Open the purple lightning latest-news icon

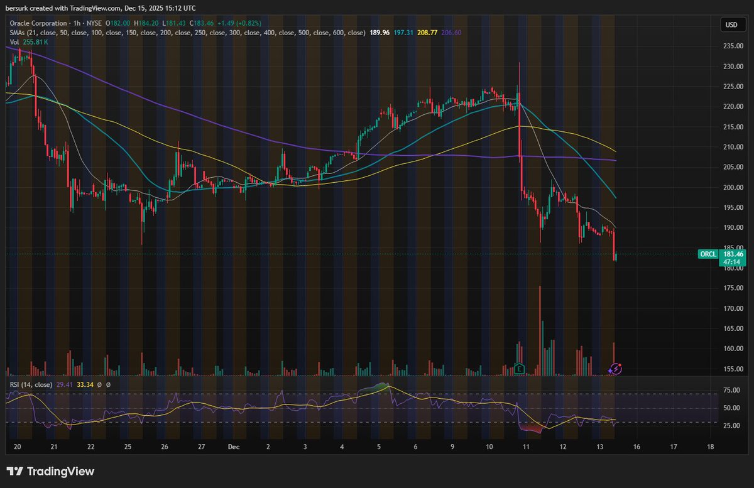pyautogui.click(x=616, y=369)
